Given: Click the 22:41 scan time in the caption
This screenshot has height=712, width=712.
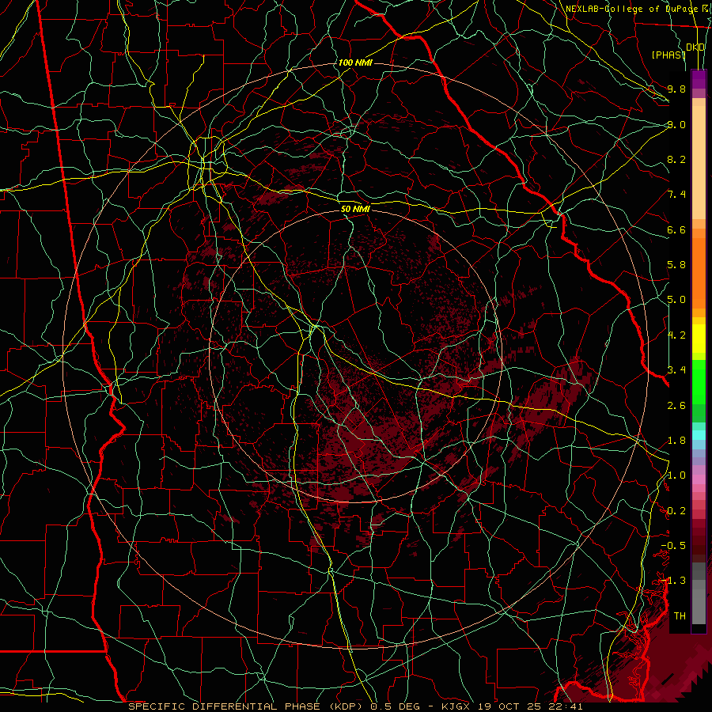Looking at the screenshot, I should tap(567, 706).
